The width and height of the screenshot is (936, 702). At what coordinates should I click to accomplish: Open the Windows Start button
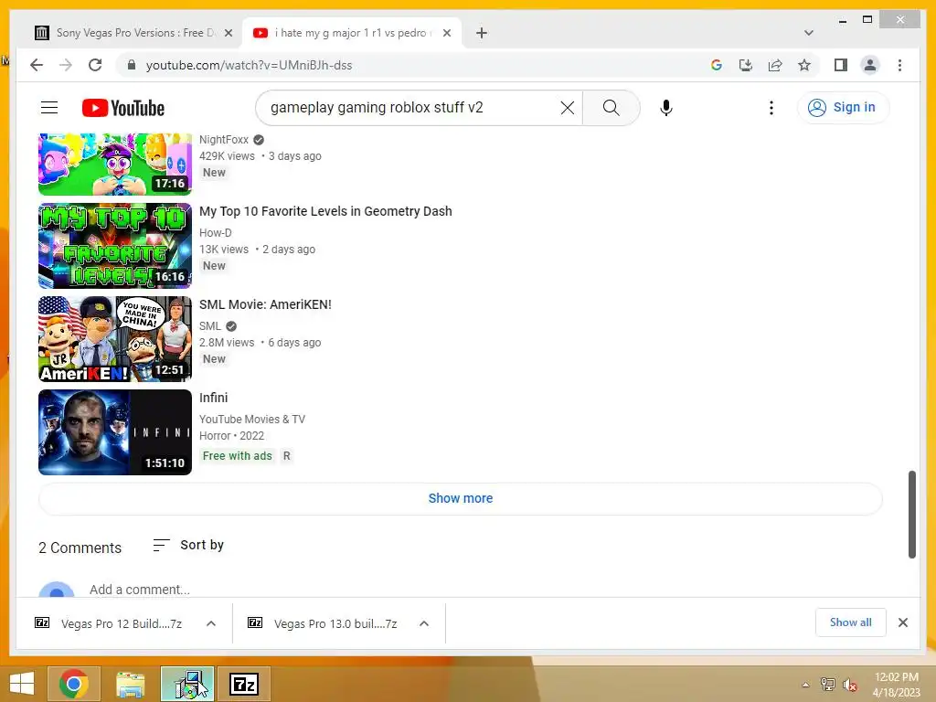point(22,684)
